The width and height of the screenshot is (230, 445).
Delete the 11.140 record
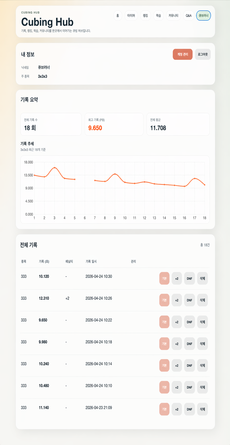[x=202, y=409]
